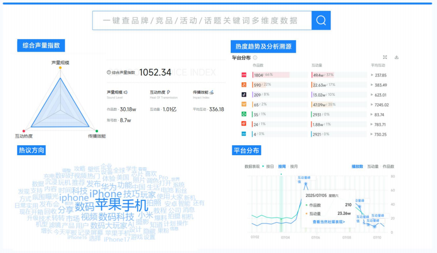Click the red 互动热度 radar vertex dot
Image resolution: width=437 pixels, height=253 pixels.
tap(23, 131)
